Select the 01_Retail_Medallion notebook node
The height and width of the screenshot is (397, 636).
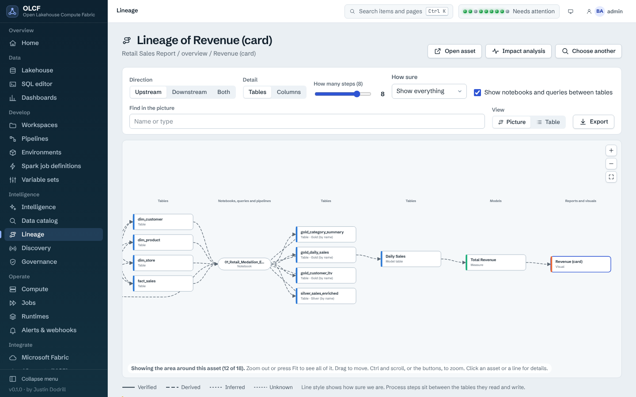pyautogui.click(x=244, y=264)
